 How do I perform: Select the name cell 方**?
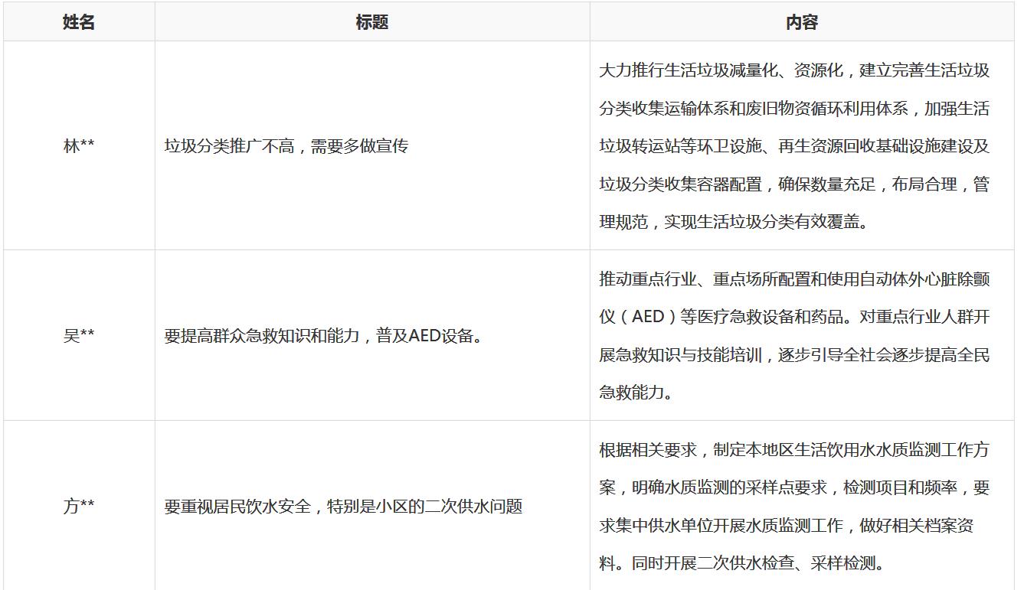click(79, 507)
